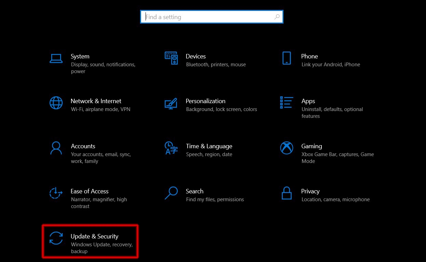Open the Search settings category title
The width and height of the screenshot is (426, 262).
pyautogui.click(x=195, y=191)
